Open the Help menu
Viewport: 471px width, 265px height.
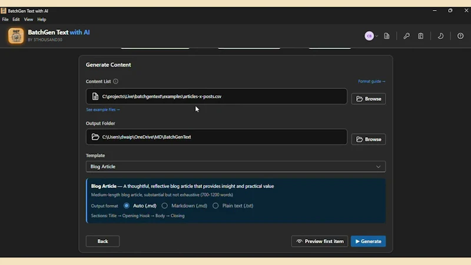pyautogui.click(x=42, y=19)
